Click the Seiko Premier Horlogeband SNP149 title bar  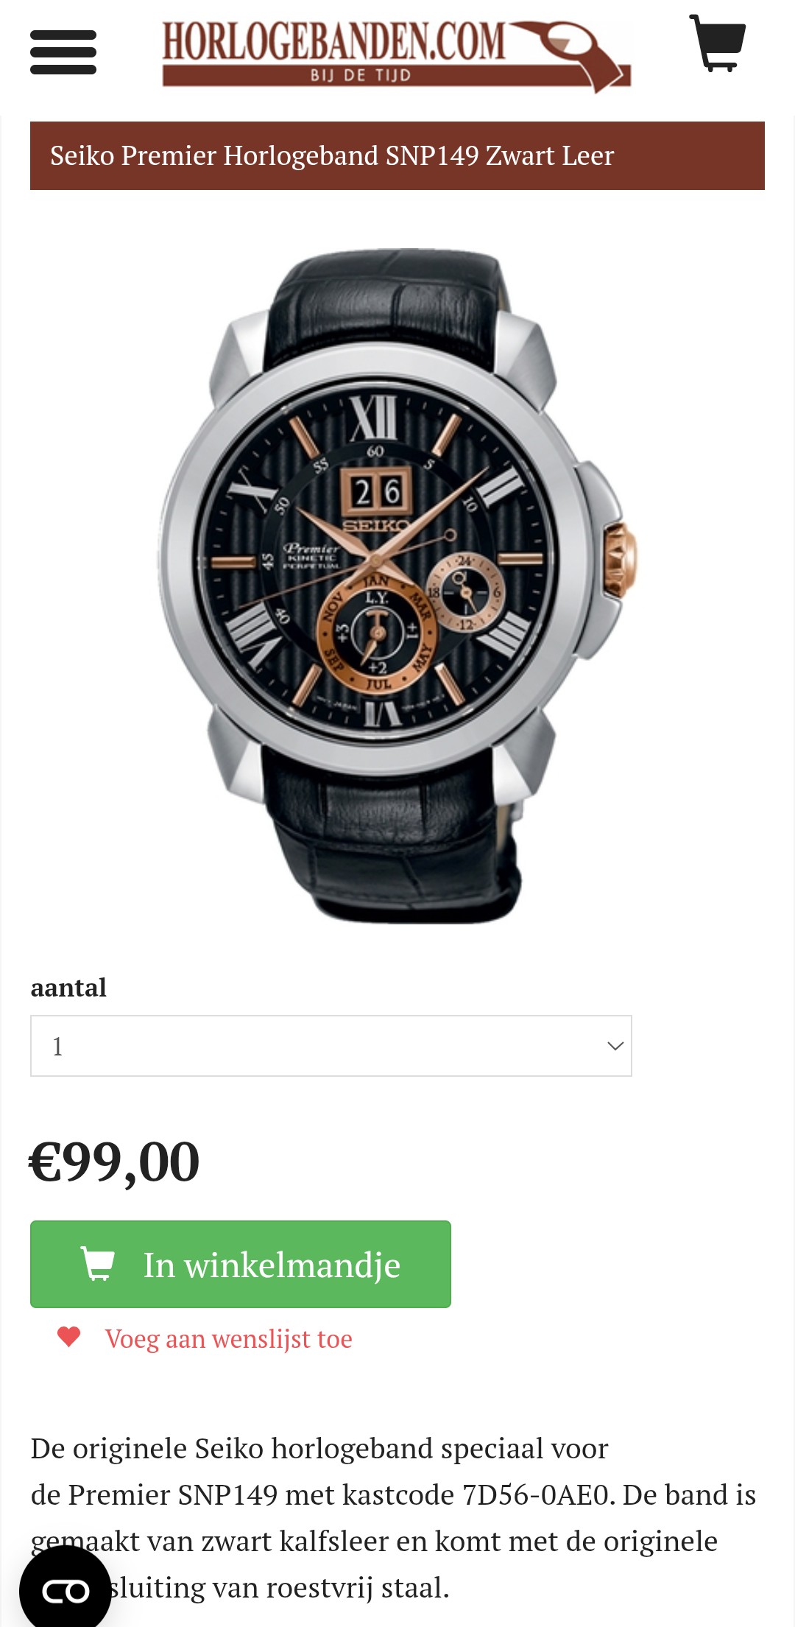point(397,156)
